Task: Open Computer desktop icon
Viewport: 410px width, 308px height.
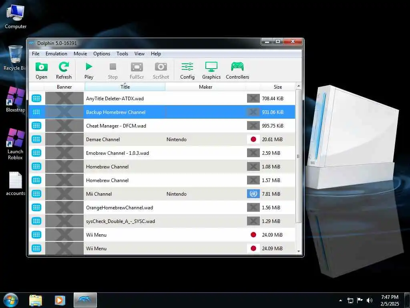Action: [16, 17]
